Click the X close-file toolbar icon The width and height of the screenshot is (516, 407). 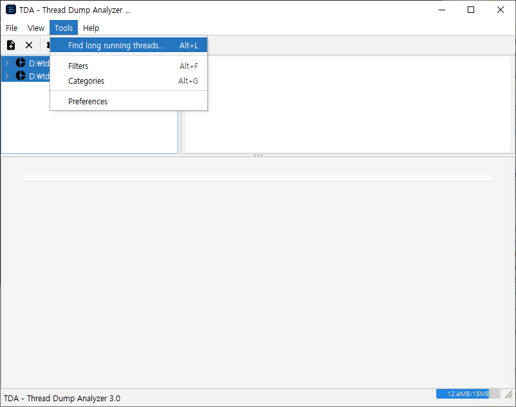(x=29, y=45)
